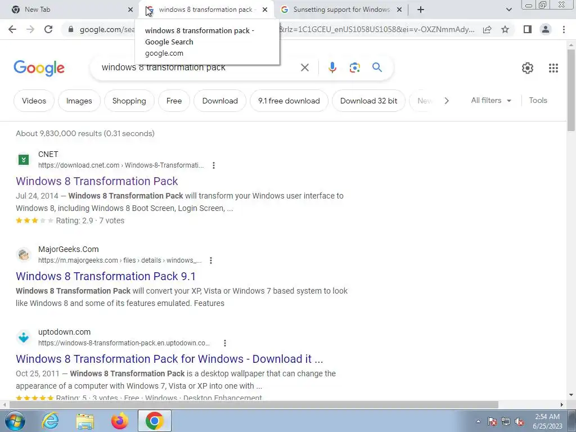Open the Chrome side panel

click(x=528, y=29)
